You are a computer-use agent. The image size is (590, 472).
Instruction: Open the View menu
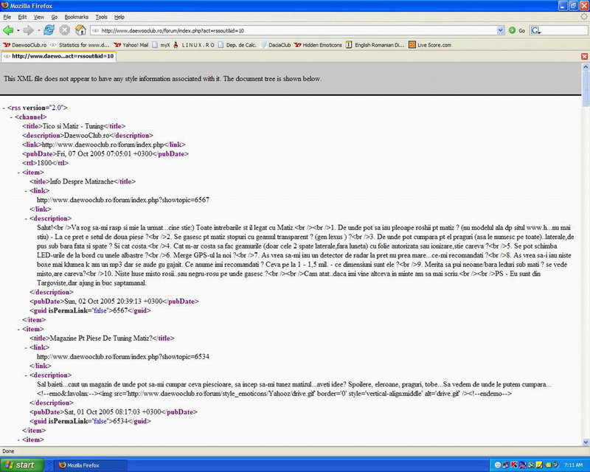click(39, 17)
